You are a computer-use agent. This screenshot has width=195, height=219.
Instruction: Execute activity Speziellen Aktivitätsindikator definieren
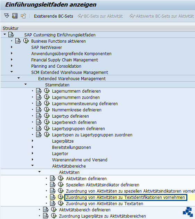[61, 185]
